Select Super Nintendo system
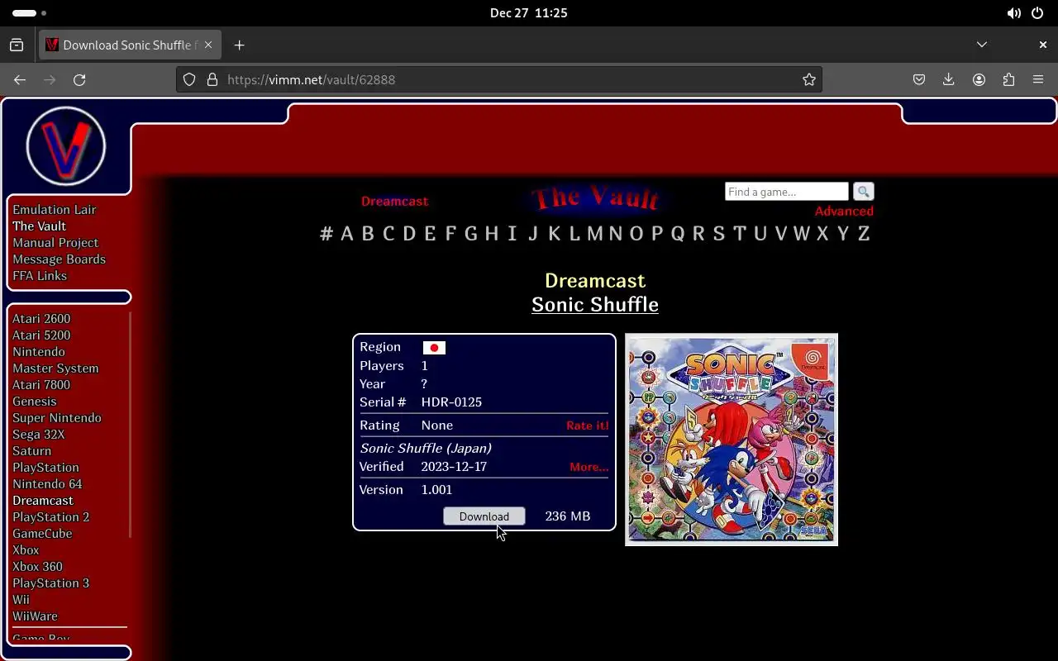 (x=57, y=418)
